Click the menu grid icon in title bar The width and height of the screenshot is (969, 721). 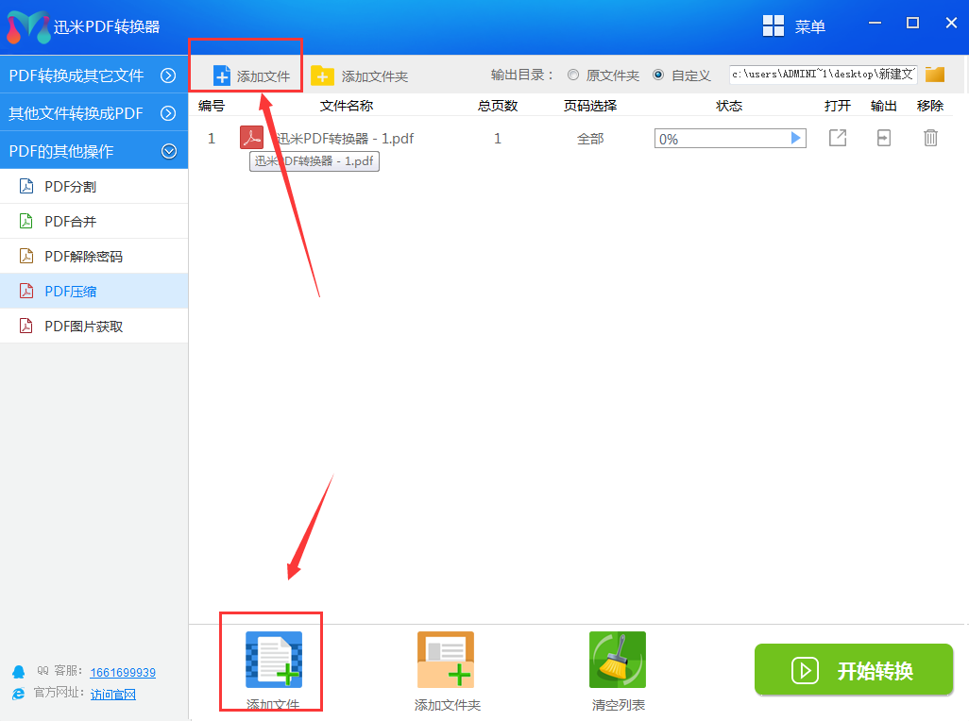[x=773, y=26]
